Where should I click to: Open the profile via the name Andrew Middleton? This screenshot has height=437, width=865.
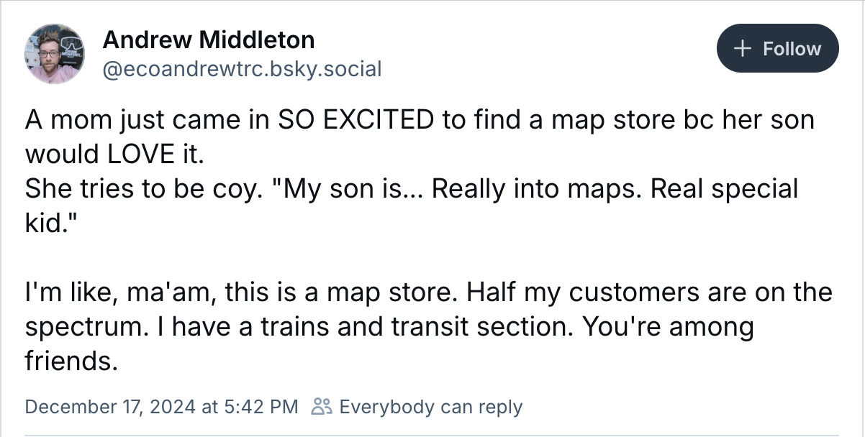pos(209,40)
